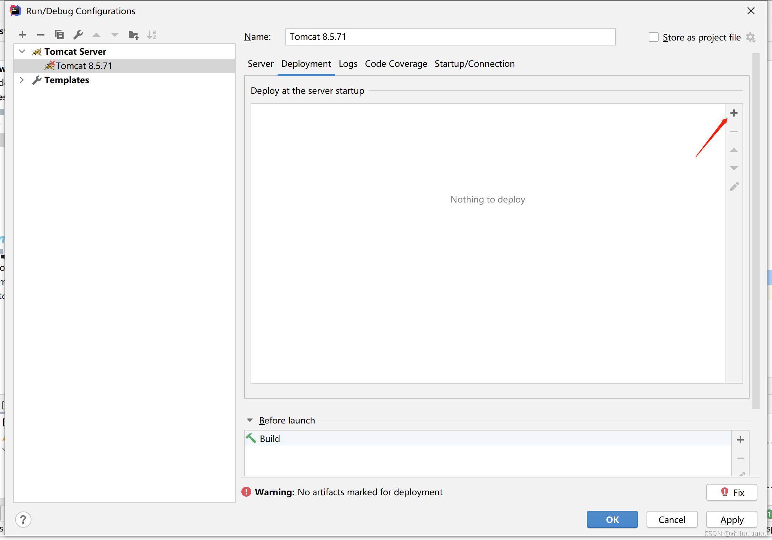Viewport: 772px width, 540px height.
Task: Enable Store as project file checkbox
Action: click(653, 37)
